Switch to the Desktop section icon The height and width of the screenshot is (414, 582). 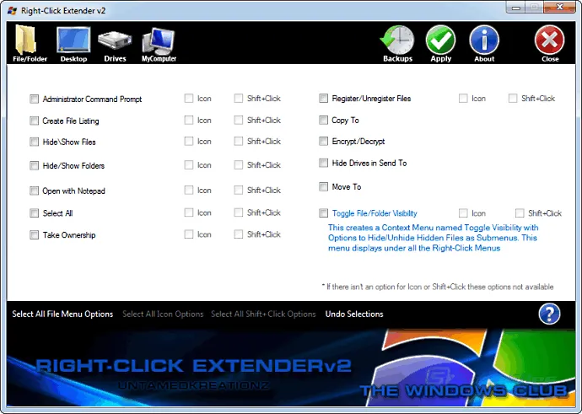click(73, 44)
